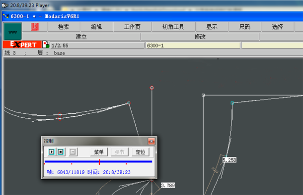Screen dimensions: 303x195
Task: Click the frame counter text 6043/11819
Action: (71, 172)
